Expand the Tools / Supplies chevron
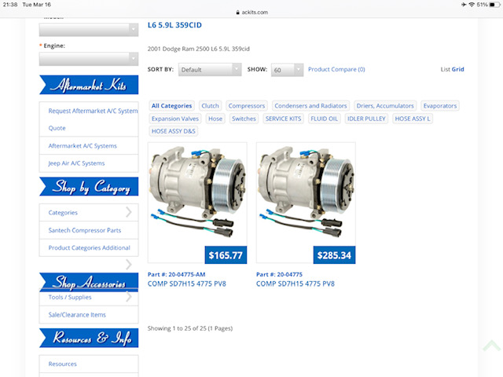The image size is (503, 377). click(x=129, y=297)
